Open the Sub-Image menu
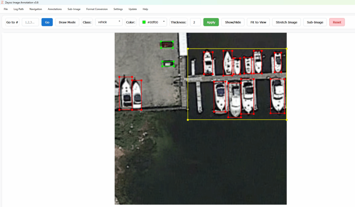 (x=74, y=9)
